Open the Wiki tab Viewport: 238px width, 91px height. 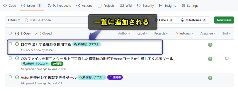tap(126, 5)
